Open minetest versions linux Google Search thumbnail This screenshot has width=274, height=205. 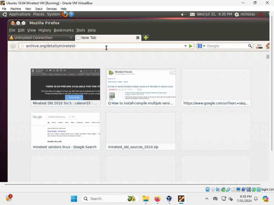(x=65, y=131)
